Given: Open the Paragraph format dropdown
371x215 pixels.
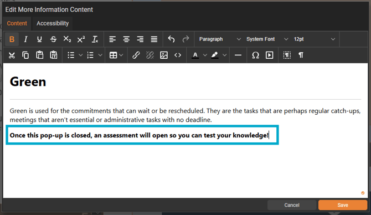Looking at the screenshot, I should click(220, 39).
